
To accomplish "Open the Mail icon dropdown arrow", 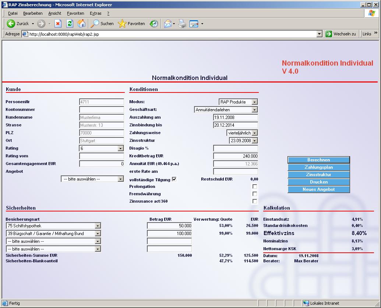I will tap(174, 24).
